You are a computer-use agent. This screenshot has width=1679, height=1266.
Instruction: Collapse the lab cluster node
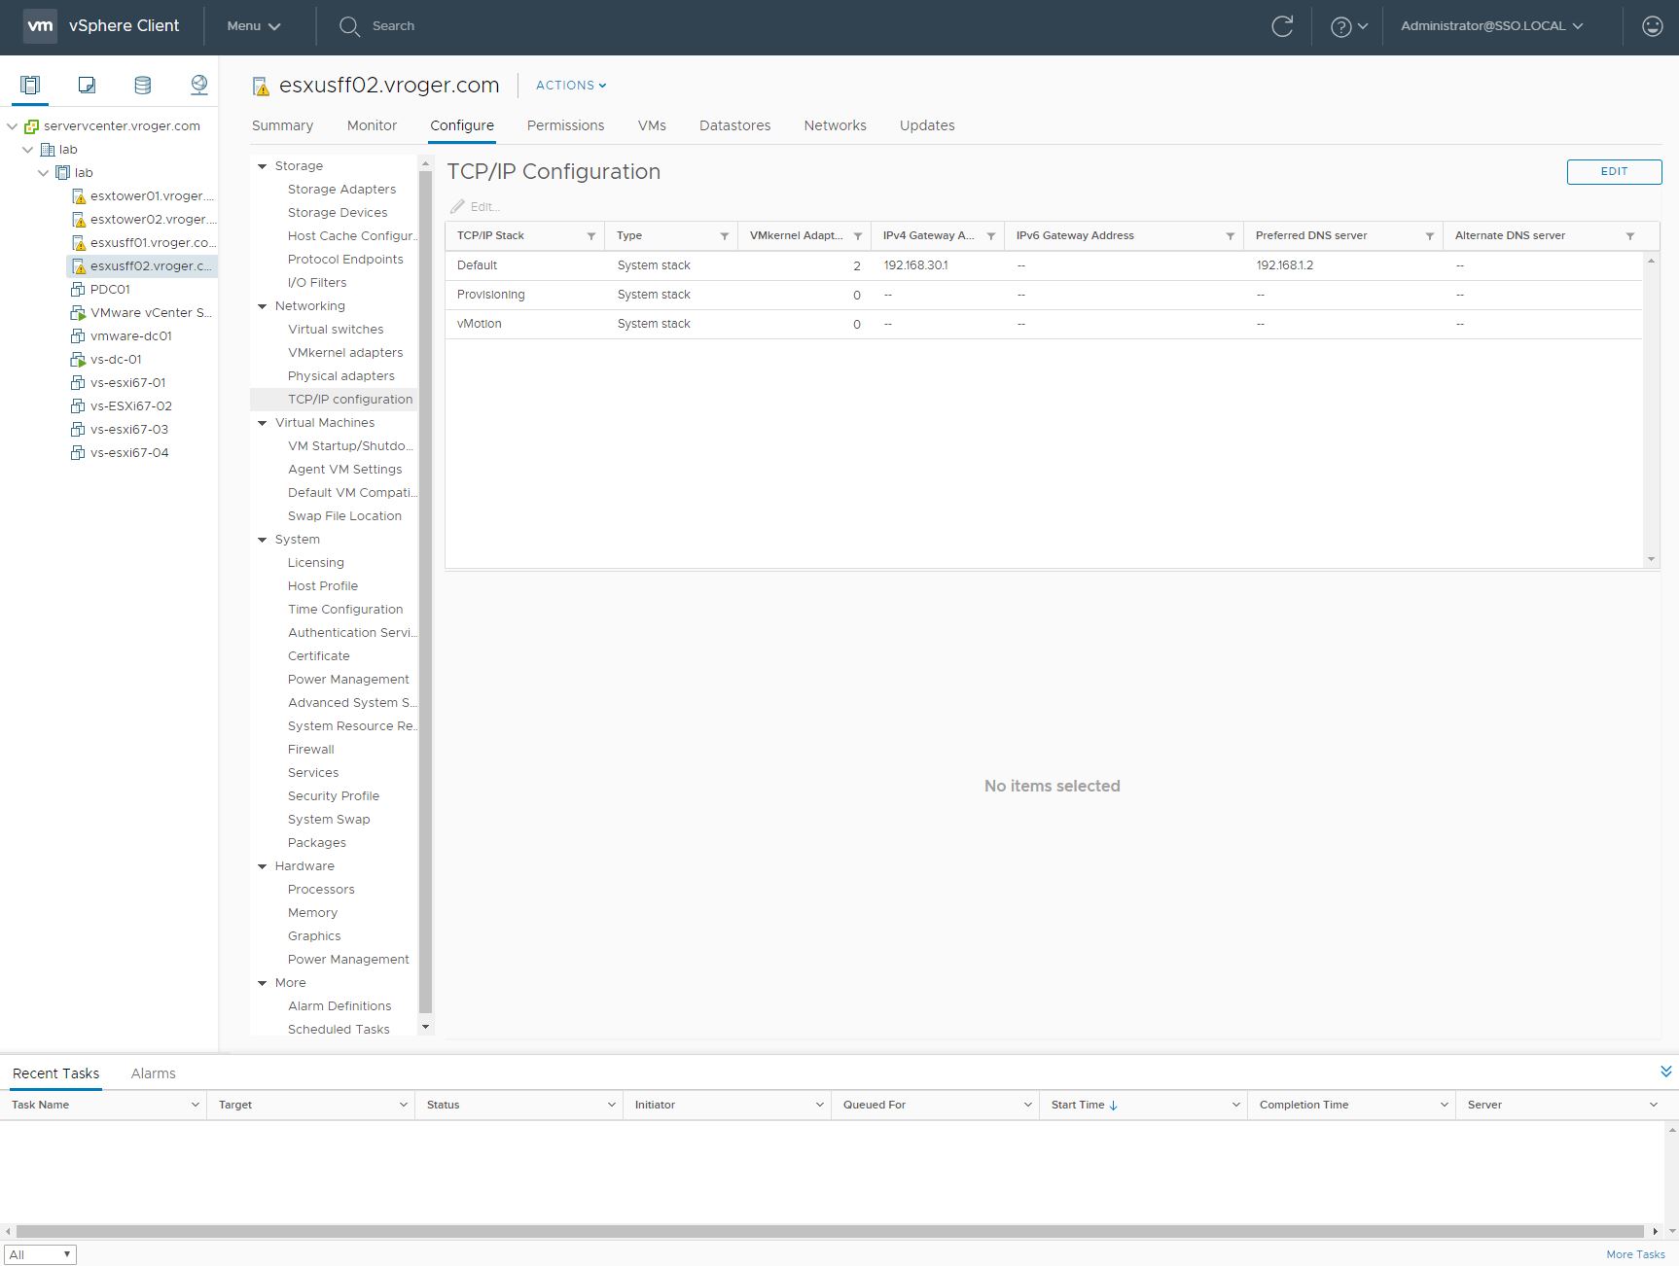click(43, 173)
